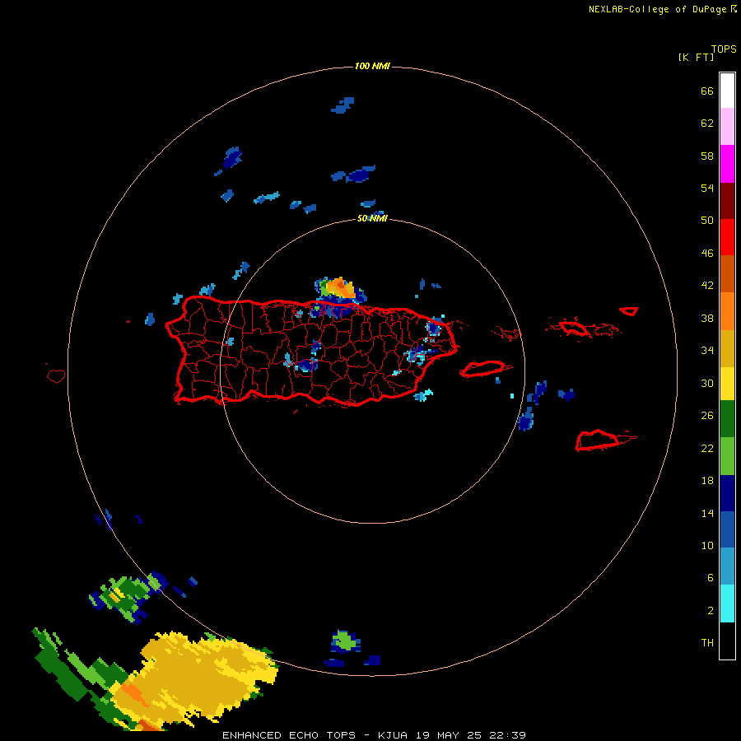The height and width of the screenshot is (741, 741).
Task: Click the '50 NMI' range ring label
Action: (372, 218)
